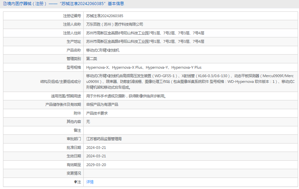Viewport: 299px width, 189px height.
Task: Click registrant name 万东百胜（苏州）医疗科技有限公司
Action: click(115, 24)
